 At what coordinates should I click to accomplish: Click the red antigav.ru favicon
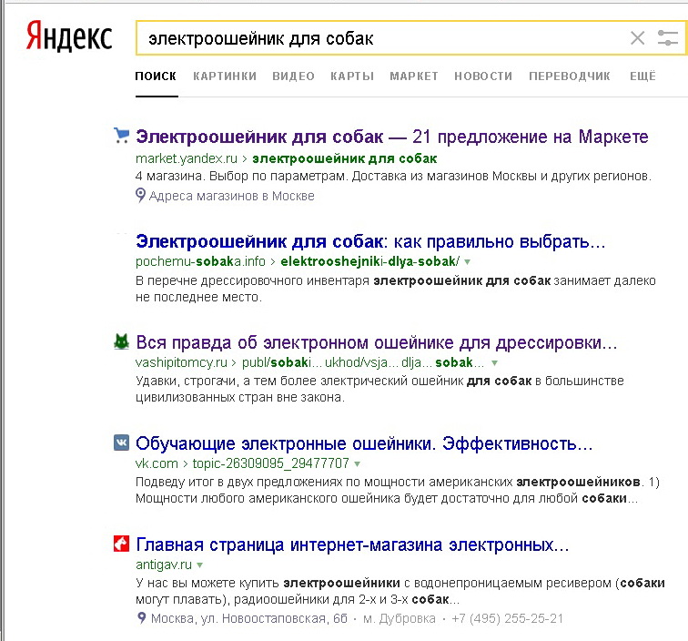(121, 544)
